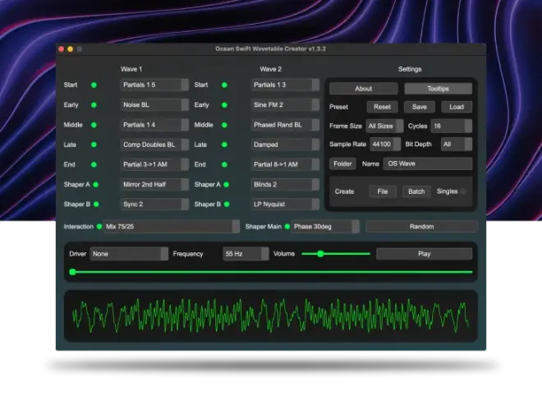Screen dimensions: 542x401
Task: Click the Volume slider handle
Action: [x=320, y=254]
